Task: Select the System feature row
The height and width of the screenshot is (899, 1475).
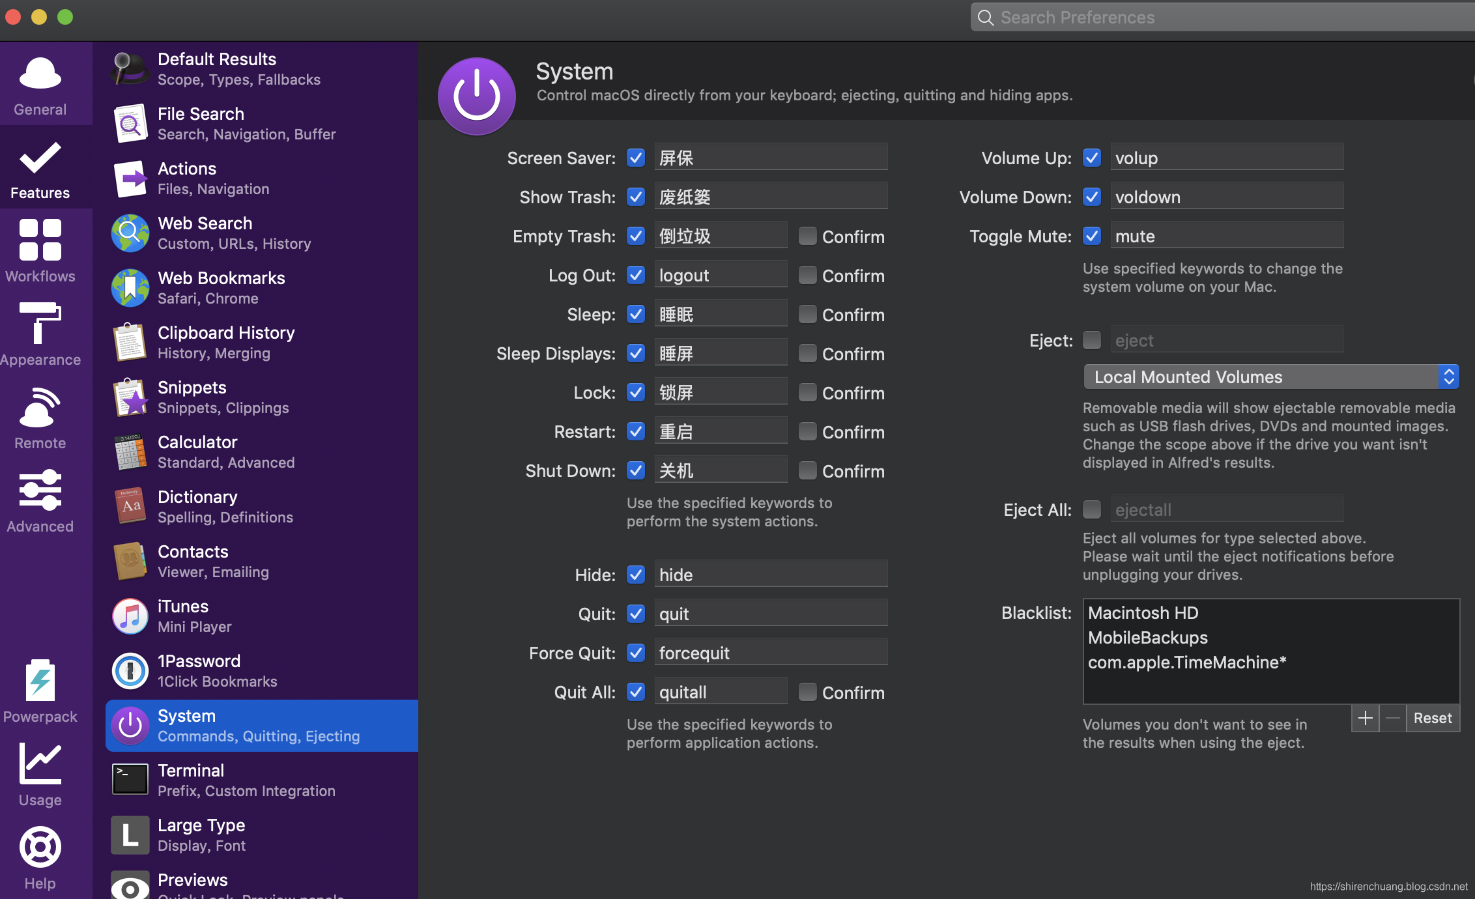Action: [x=262, y=726]
